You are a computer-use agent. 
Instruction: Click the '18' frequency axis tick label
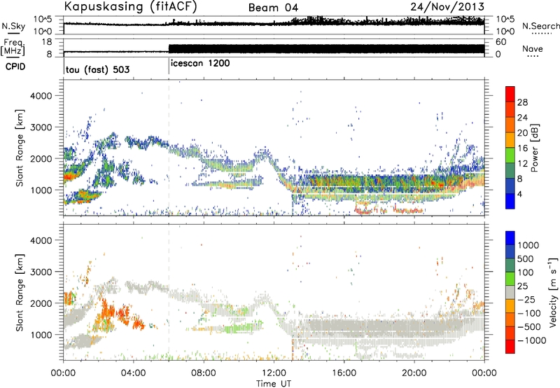tap(47, 42)
